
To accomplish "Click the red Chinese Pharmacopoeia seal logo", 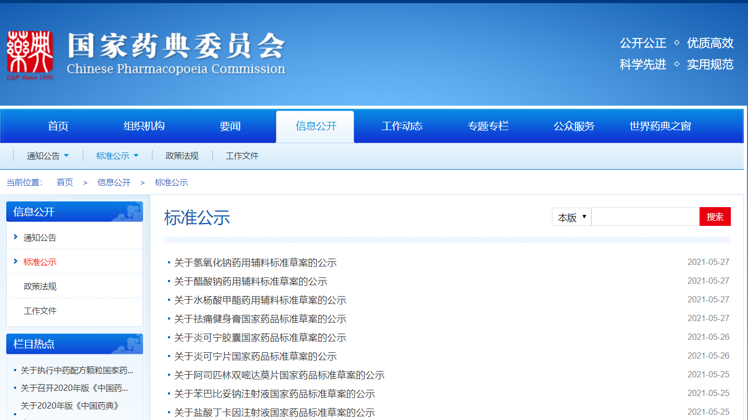I will pyautogui.click(x=30, y=54).
